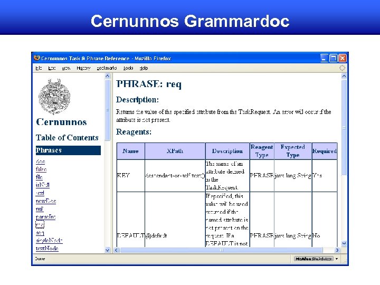Click the KEY name cell
The width and height of the screenshot is (380, 285).
[x=131, y=175]
